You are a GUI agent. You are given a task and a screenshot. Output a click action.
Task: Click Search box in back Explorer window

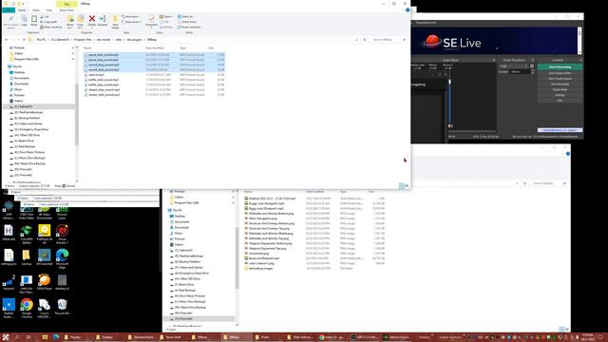tap(549, 183)
